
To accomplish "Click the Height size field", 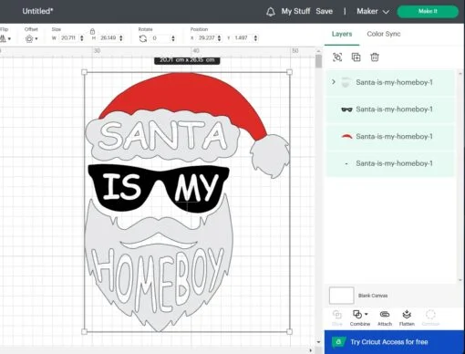I will [x=108, y=38].
